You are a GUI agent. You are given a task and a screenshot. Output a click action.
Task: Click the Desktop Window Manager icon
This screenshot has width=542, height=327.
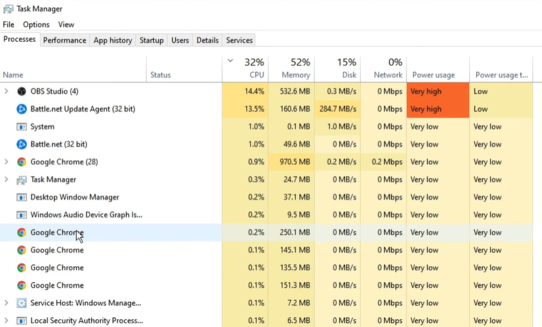pyautogui.click(x=21, y=197)
